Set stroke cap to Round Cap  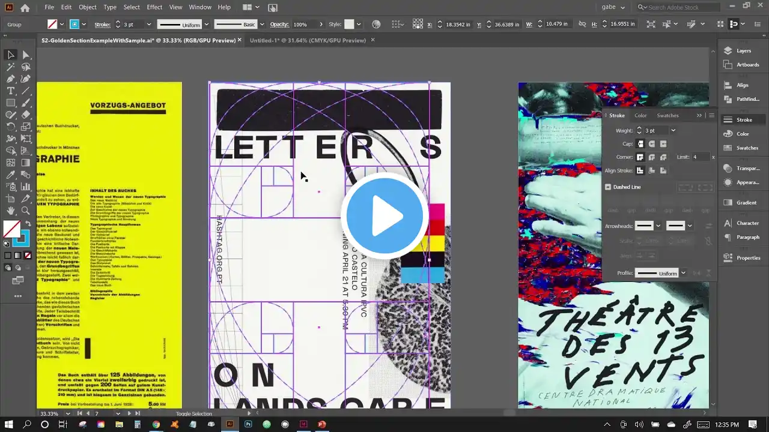click(x=652, y=144)
